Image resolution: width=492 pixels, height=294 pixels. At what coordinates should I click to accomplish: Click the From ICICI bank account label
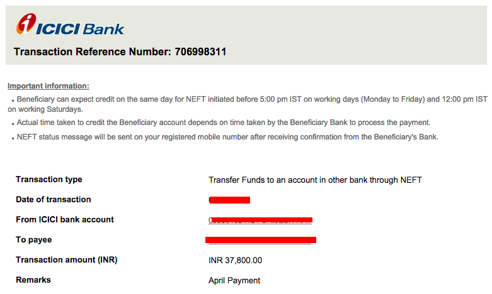coord(65,220)
